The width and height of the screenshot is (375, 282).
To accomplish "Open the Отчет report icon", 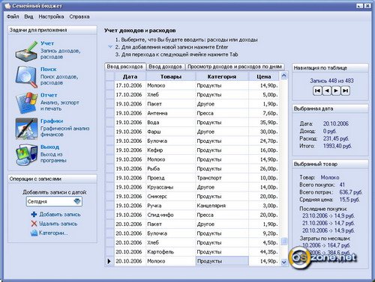I will pos(26,102).
